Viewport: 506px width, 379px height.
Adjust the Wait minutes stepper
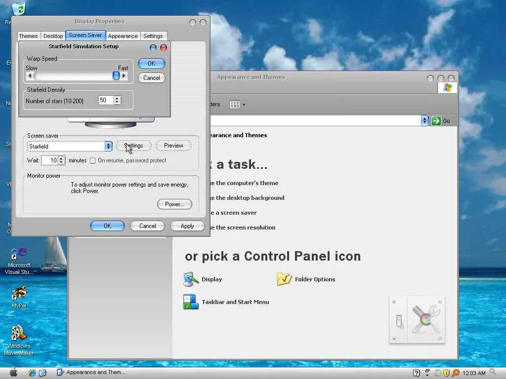[x=61, y=160]
